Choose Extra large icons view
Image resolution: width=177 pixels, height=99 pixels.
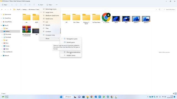coord(50,9)
